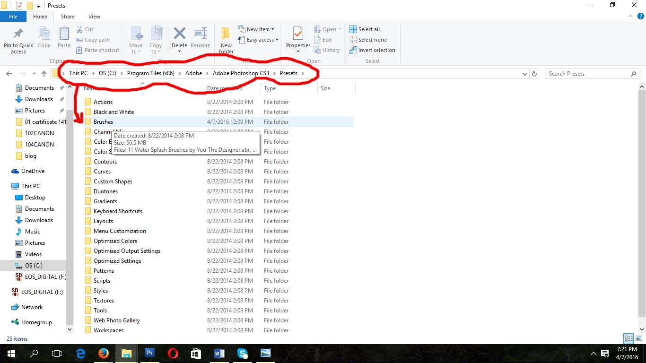This screenshot has width=646, height=363.
Task: Switch to the Home ribbon tab
Action: tap(40, 17)
